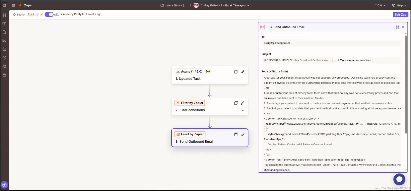
Task: Click the "Emily H." name in the toolbar
Action: click(79, 14)
